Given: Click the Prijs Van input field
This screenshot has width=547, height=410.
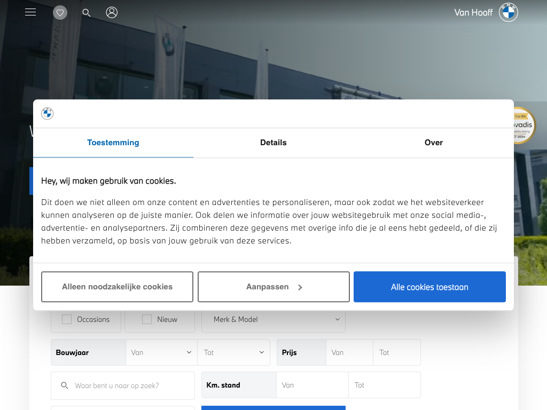Looking at the screenshot, I should [x=349, y=352].
